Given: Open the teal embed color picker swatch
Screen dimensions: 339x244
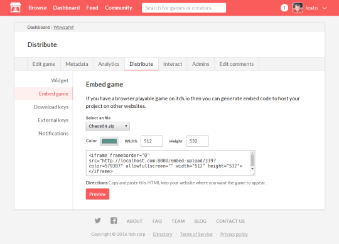Looking at the screenshot, I should (109, 141).
